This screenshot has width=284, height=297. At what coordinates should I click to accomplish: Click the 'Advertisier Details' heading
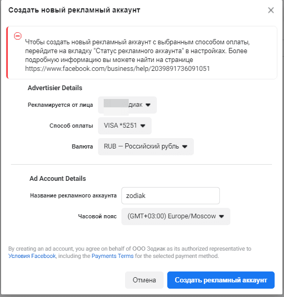click(x=55, y=88)
